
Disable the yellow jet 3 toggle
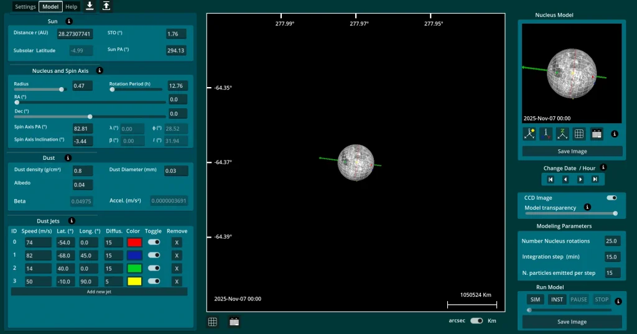tap(153, 281)
